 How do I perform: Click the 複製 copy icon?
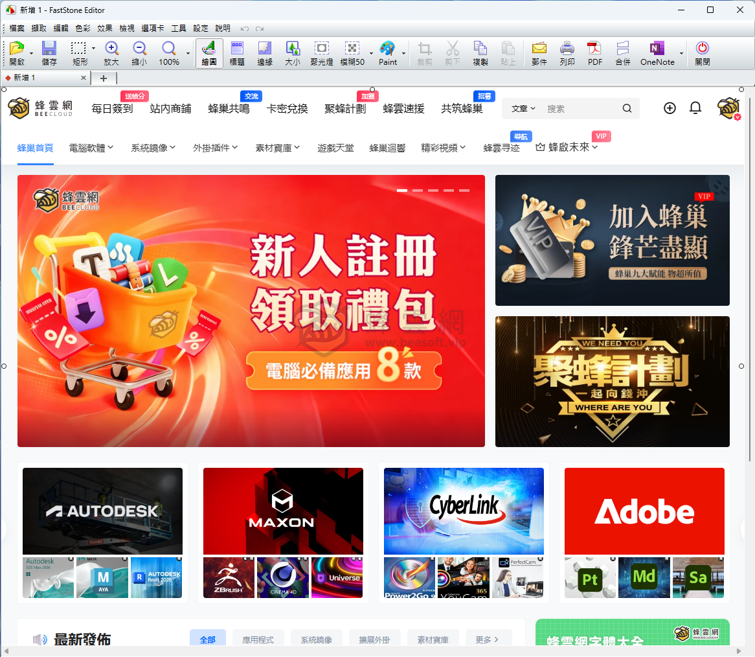click(480, 53)
